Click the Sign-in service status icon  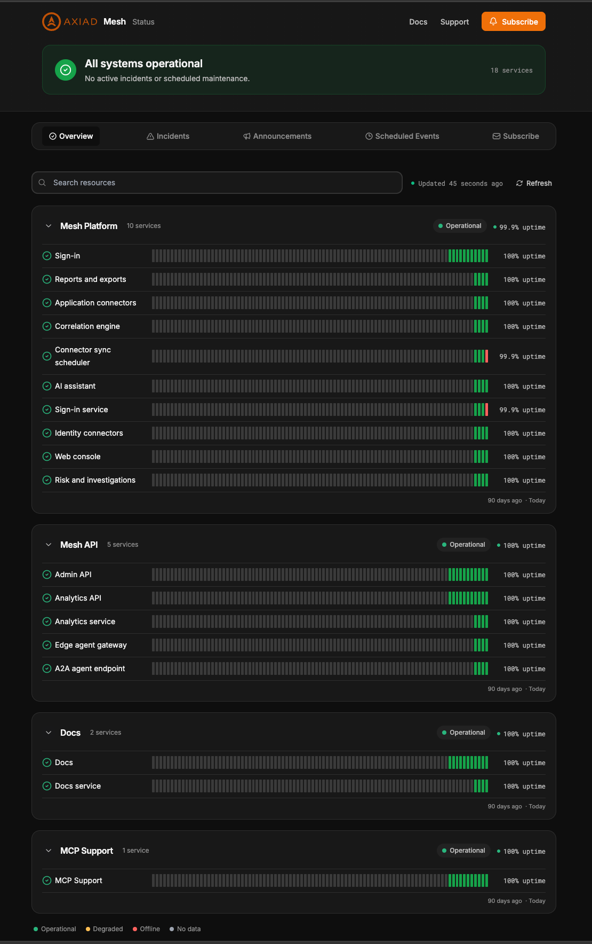coord(47,410)
